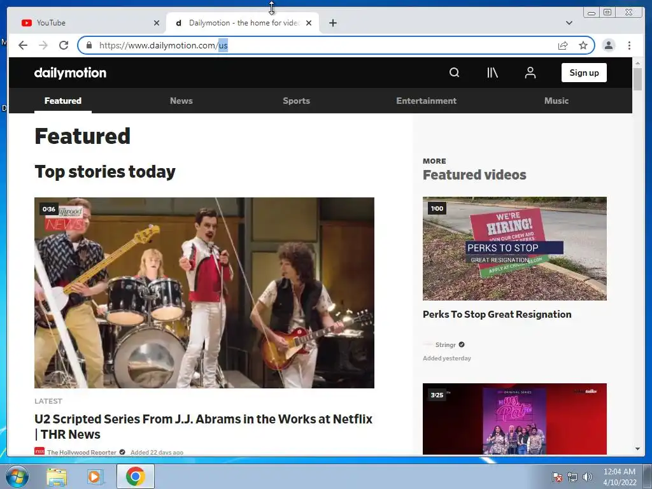Open the Sports category tab
The width and height of the screenshot is (652, 489).
coord(296,101)
